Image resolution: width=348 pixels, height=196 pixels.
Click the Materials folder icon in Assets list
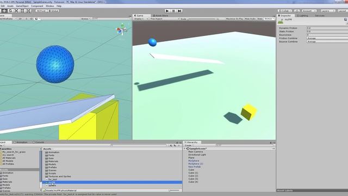(46, 161)
